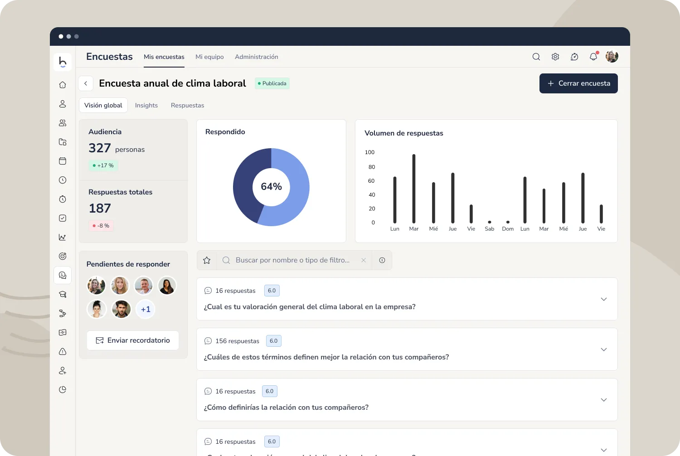The height and width of the screenshot is (456, 680).
Task: Open the single person profile icon
Action: pos(63,104)
